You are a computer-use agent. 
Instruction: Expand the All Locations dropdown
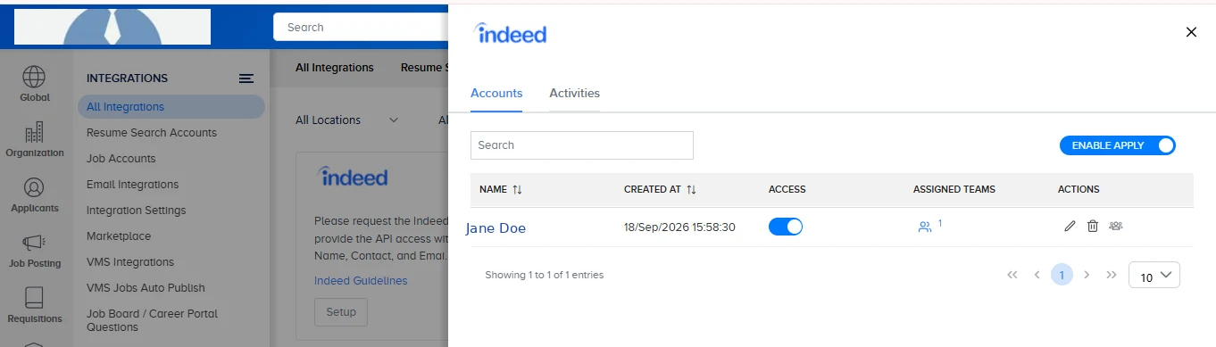pos(347,120)
